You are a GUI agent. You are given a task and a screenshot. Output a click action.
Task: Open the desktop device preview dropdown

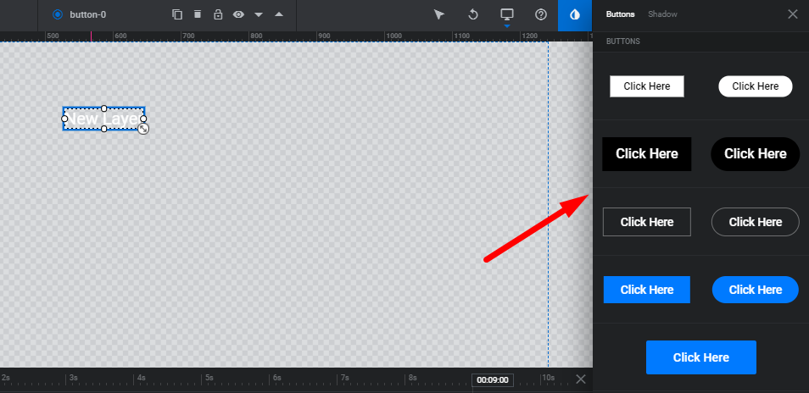click(507, 14)
